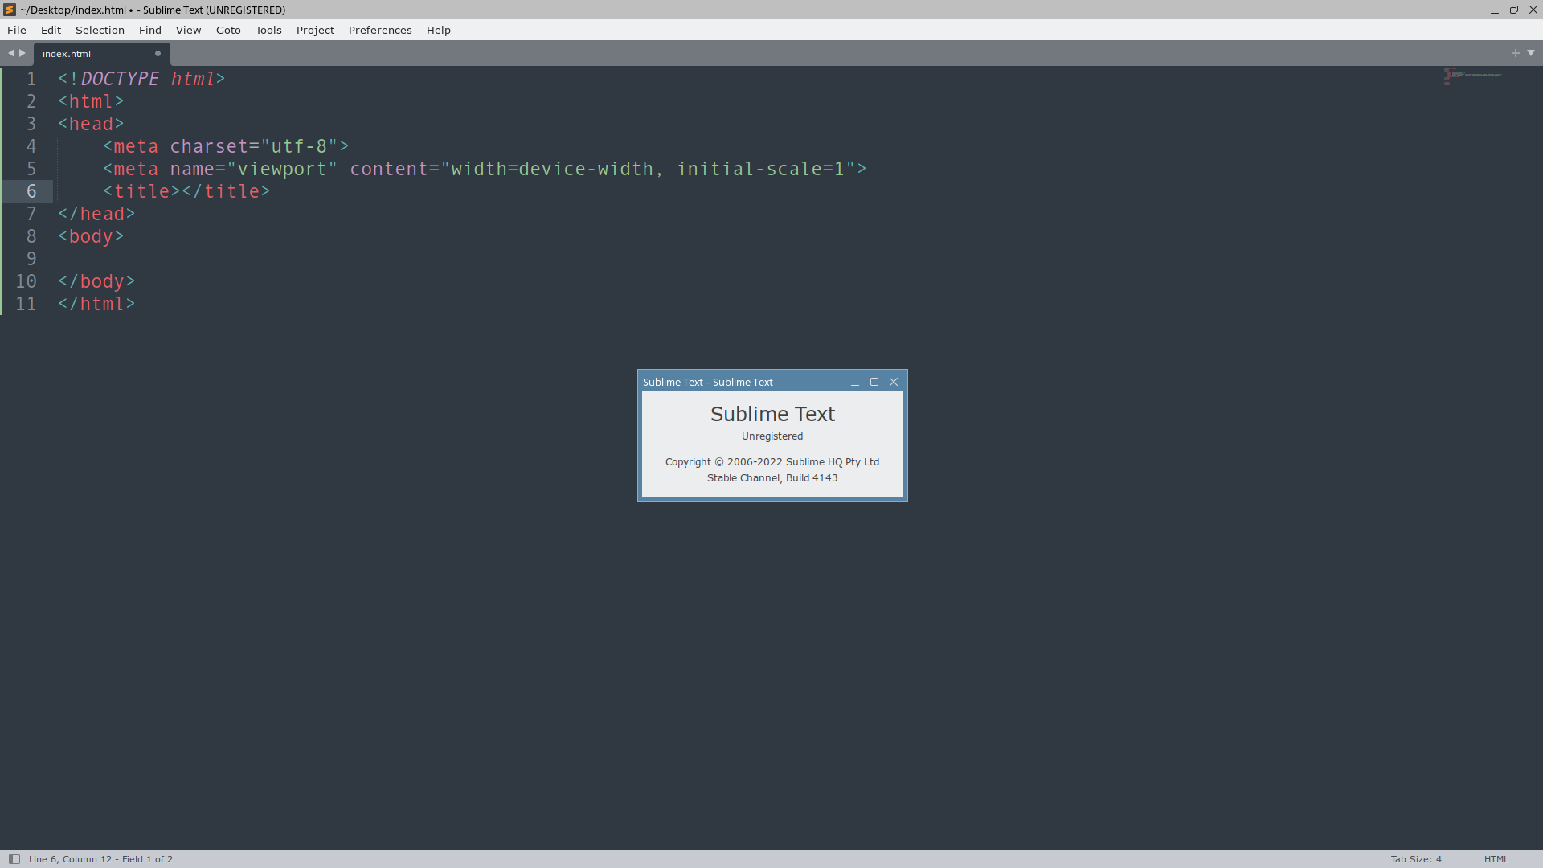Restore down the main Sublime Text window
The height and width of the screenshot is (868, 1543).
1514,10
